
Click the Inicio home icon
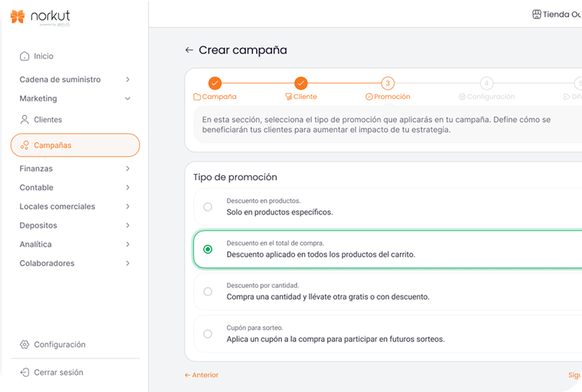(x=25, y=56)
